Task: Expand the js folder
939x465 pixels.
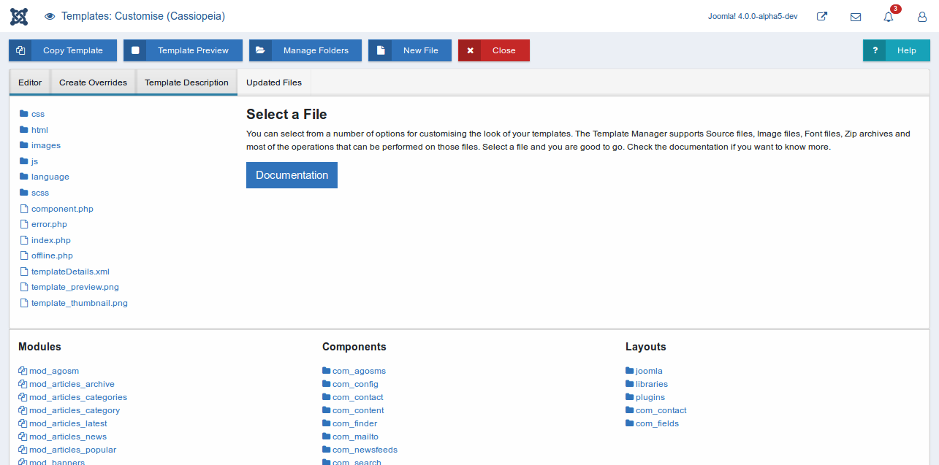Action: (x=34, y=161)
